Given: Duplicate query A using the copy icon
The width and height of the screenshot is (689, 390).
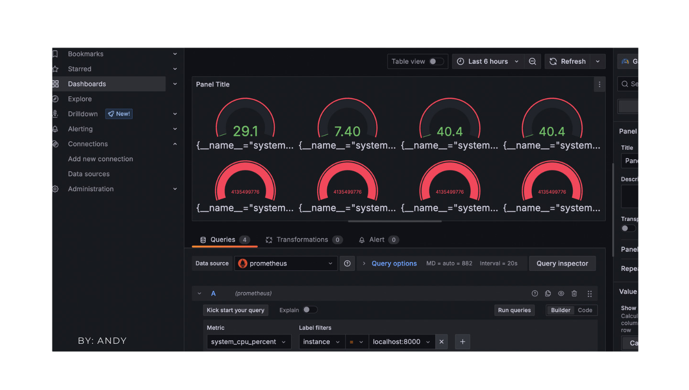Looking at the screenshot, I should [548, 294].
